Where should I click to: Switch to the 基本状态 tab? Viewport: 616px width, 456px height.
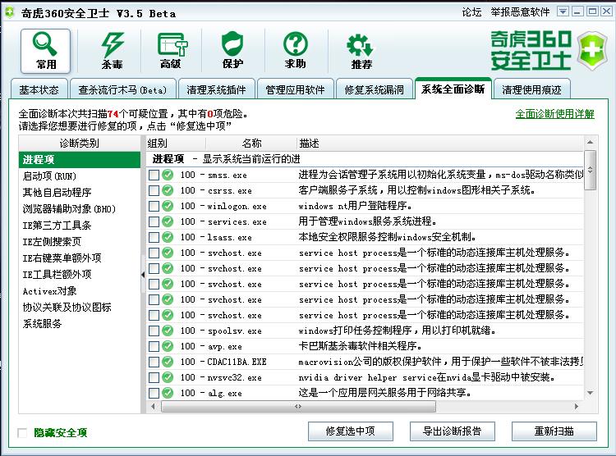[39, 89]
